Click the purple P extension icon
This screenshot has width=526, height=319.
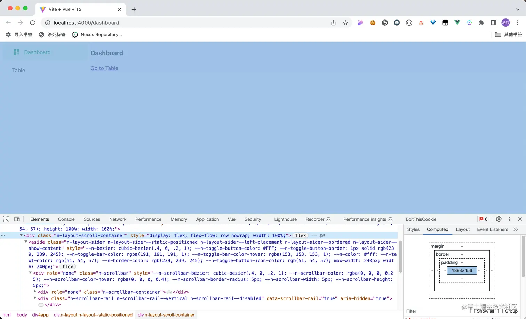click(x=360, y=23)
